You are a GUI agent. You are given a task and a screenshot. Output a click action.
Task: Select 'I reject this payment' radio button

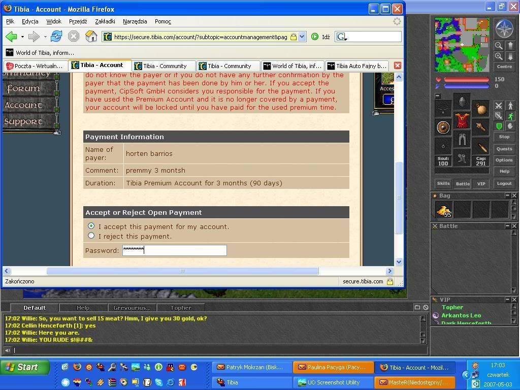click(x=91, y=236)
